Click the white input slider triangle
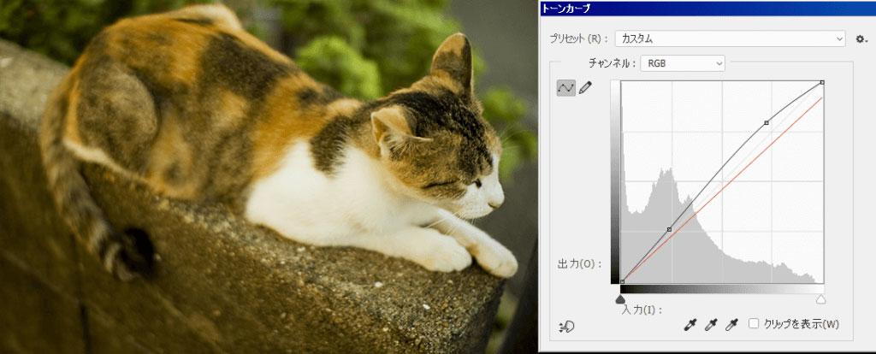This screenshot has height=354, width=876. (x=821, y=298)
